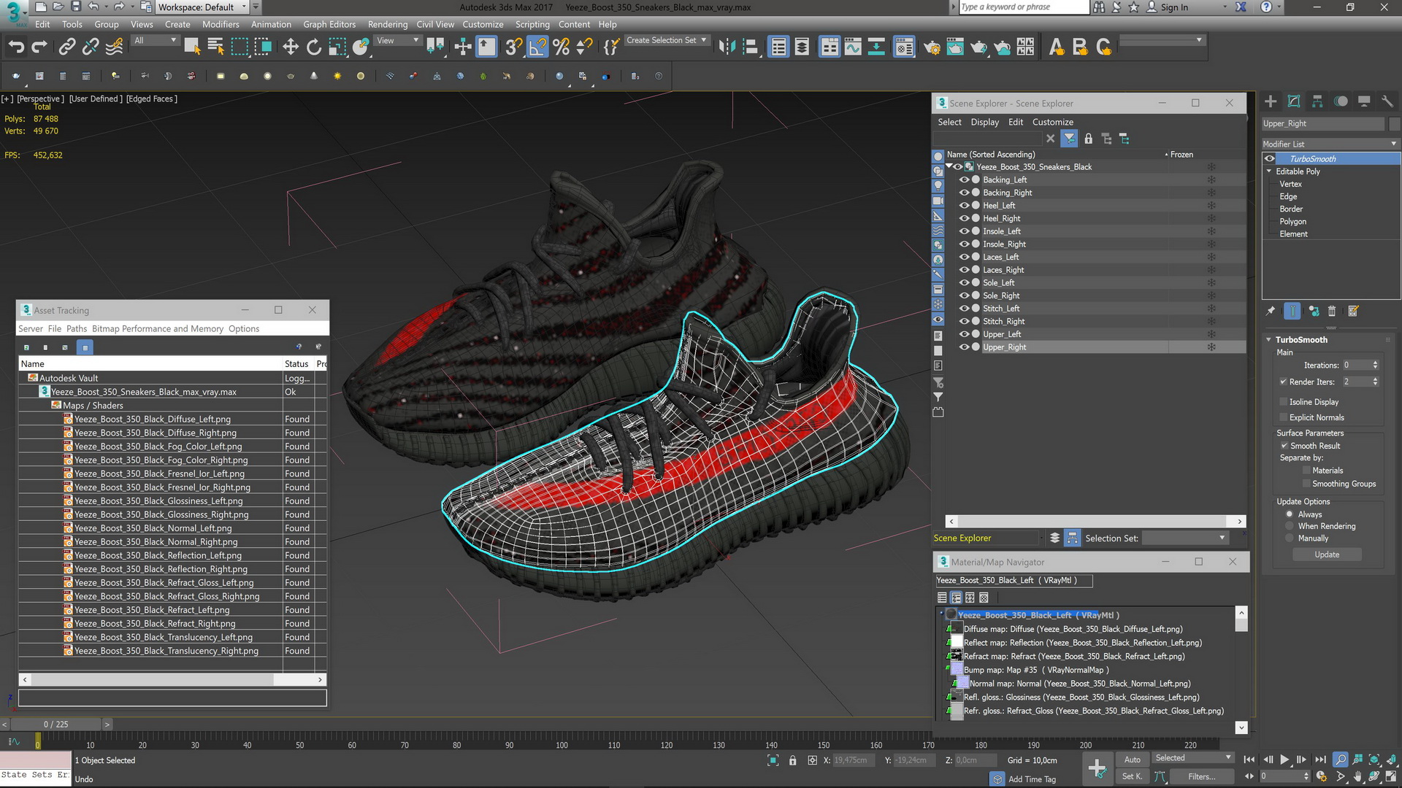Toggle the Percent Snap tool
The image size is (1402, 788).
[561, 47]
